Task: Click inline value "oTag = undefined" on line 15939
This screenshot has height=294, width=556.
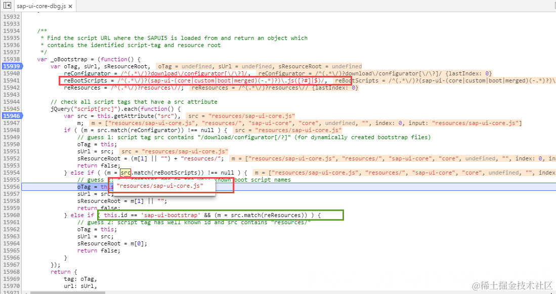Action: pos(185,66)
